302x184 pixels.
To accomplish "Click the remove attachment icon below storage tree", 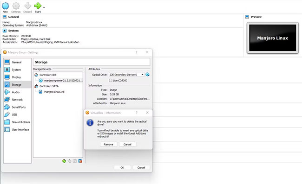I will [x=80, y=161].
